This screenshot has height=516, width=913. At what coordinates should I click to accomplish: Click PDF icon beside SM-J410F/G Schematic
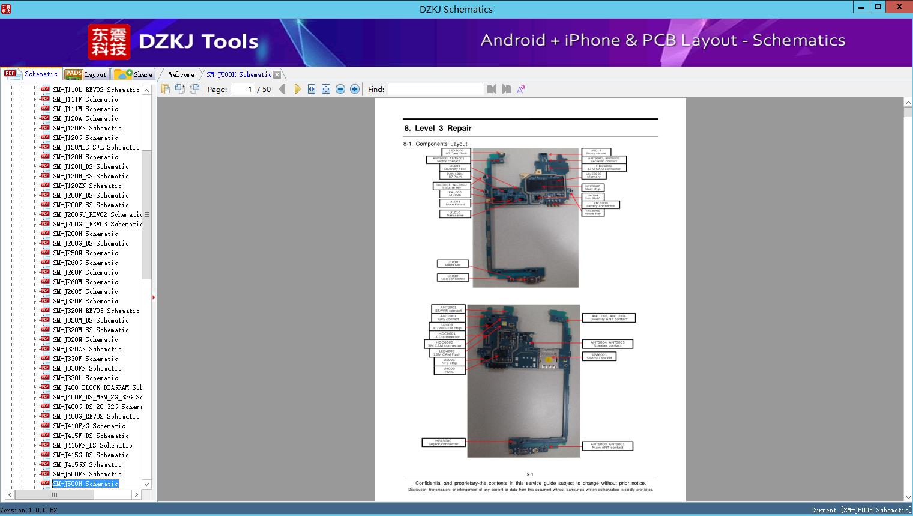coord(45,426)
